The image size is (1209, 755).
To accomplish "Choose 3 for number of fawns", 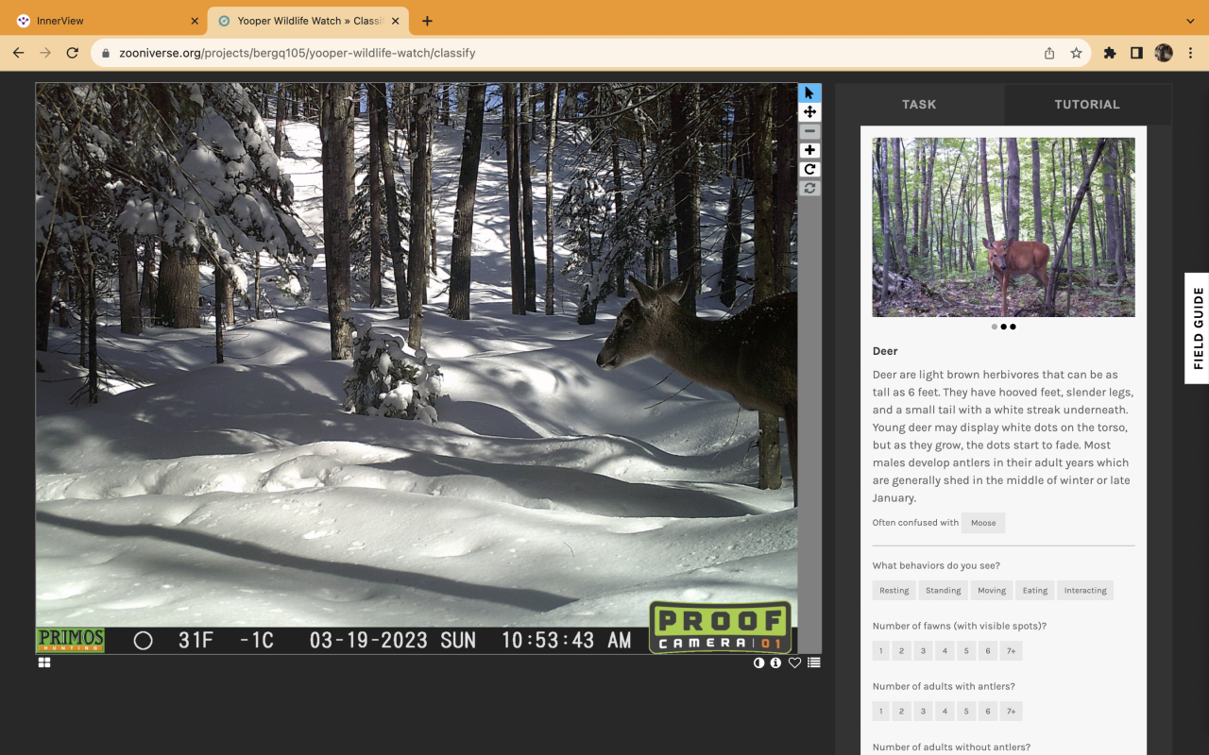I will (924, 651).
